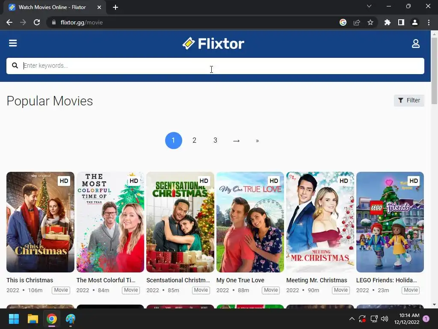Toggle Chrome side panel
The height and width of the screenshot is (329, 438).
tap(401, 22)
